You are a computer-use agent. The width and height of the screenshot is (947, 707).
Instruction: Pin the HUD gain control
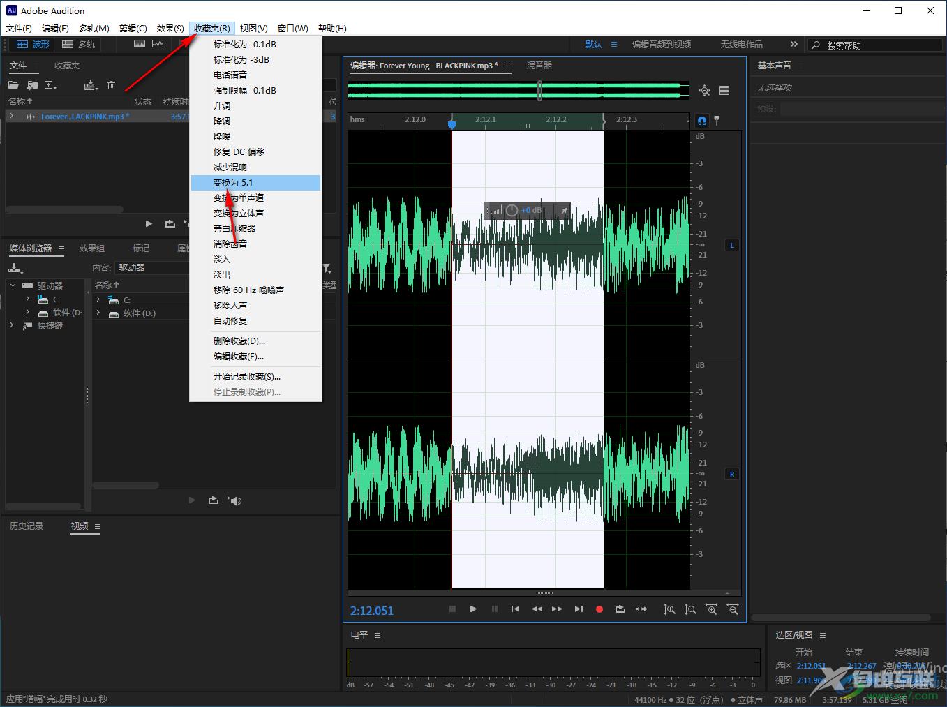click(x=564, y=210)
